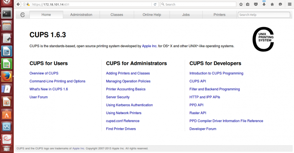Image resolution: width=294 pixels, height=153 pixels.
Task: Open the Online Help tab
Action: (152, 15)
